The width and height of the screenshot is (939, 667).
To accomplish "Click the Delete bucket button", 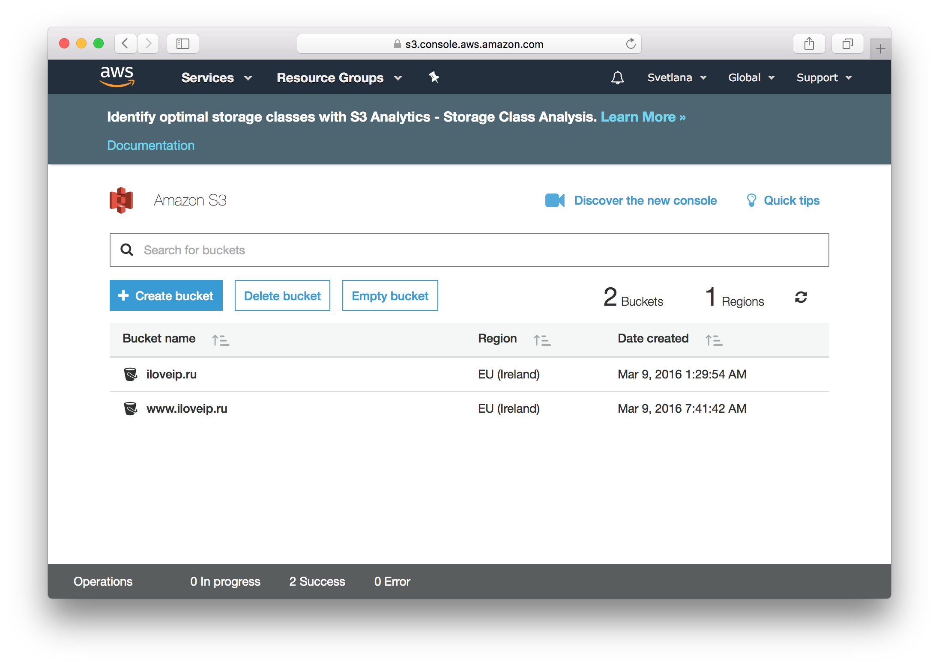I will coord(282,295).
